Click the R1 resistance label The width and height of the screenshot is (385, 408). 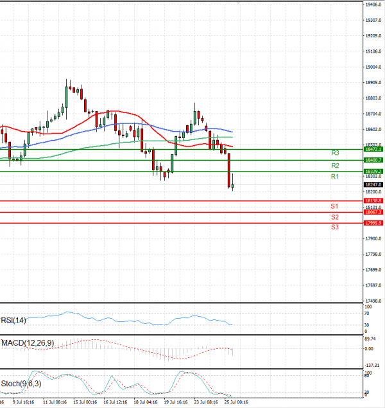[335, 177]
